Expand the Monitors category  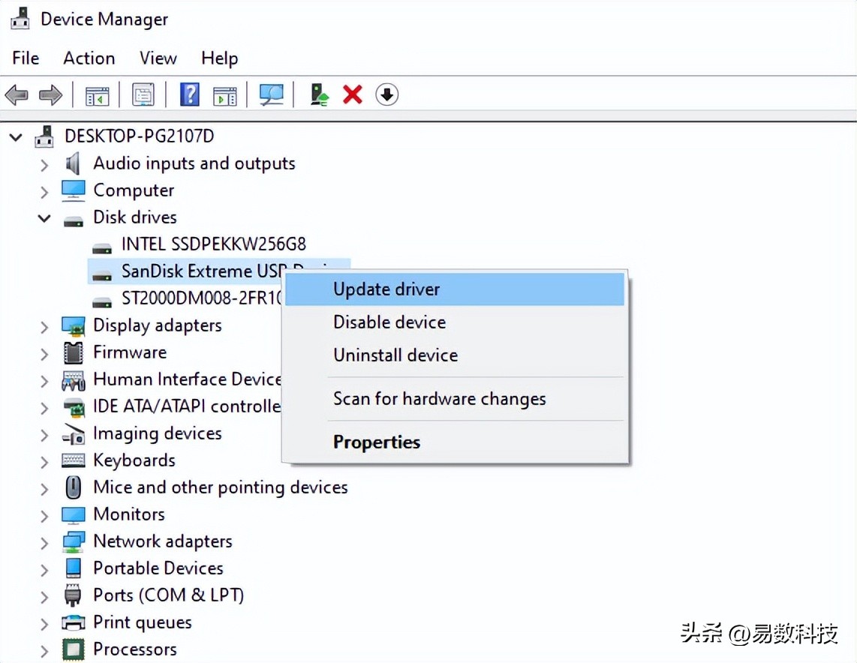[x=44, y=516]
